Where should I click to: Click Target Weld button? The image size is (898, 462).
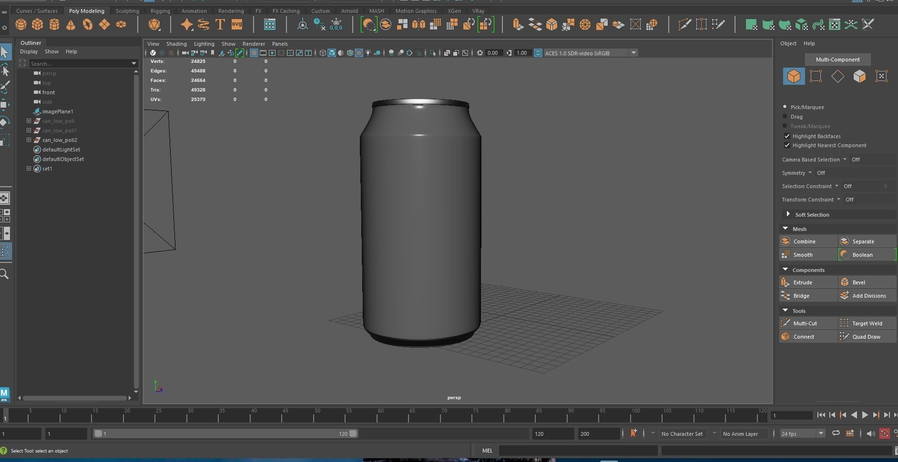[x=867, y=323]
